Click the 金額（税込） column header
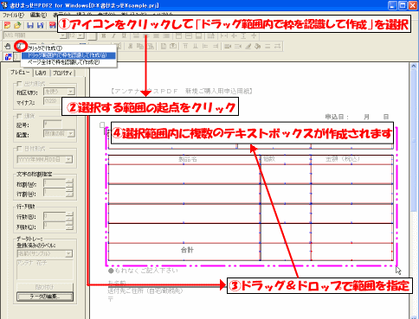The image size is (419, 319). [x=342, y=159]
